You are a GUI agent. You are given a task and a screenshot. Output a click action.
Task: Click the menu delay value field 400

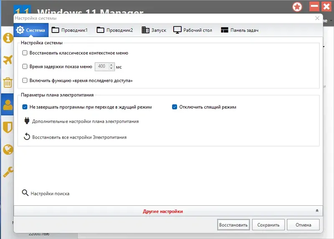pyautogui.click(x=102, y=67)
